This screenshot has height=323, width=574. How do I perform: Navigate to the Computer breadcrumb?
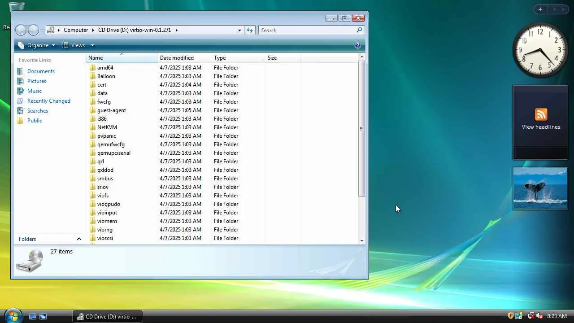point(76,30)
